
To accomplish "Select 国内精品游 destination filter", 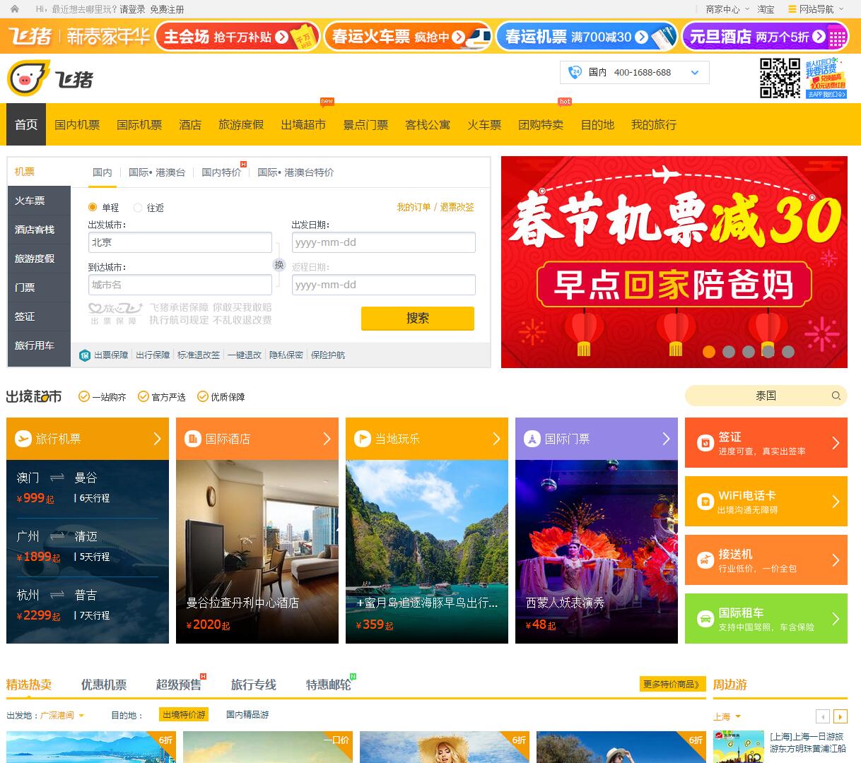I will (x=247, y=714).
